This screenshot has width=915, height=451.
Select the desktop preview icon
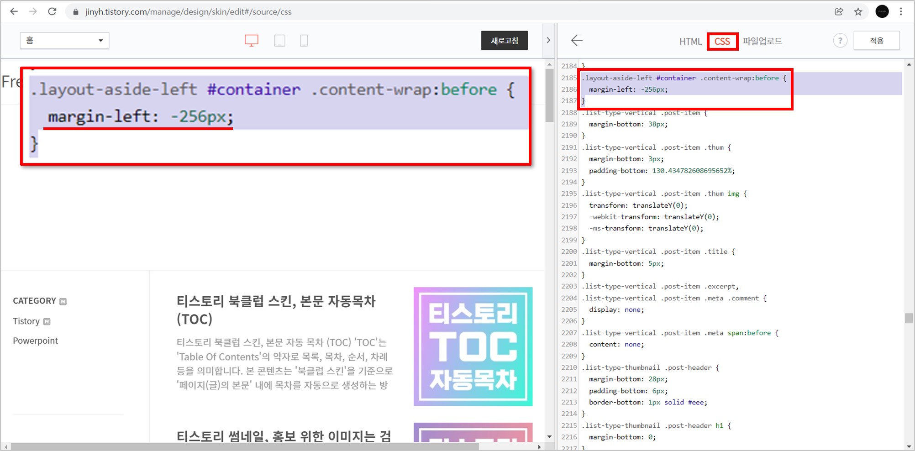pos(252,41)
